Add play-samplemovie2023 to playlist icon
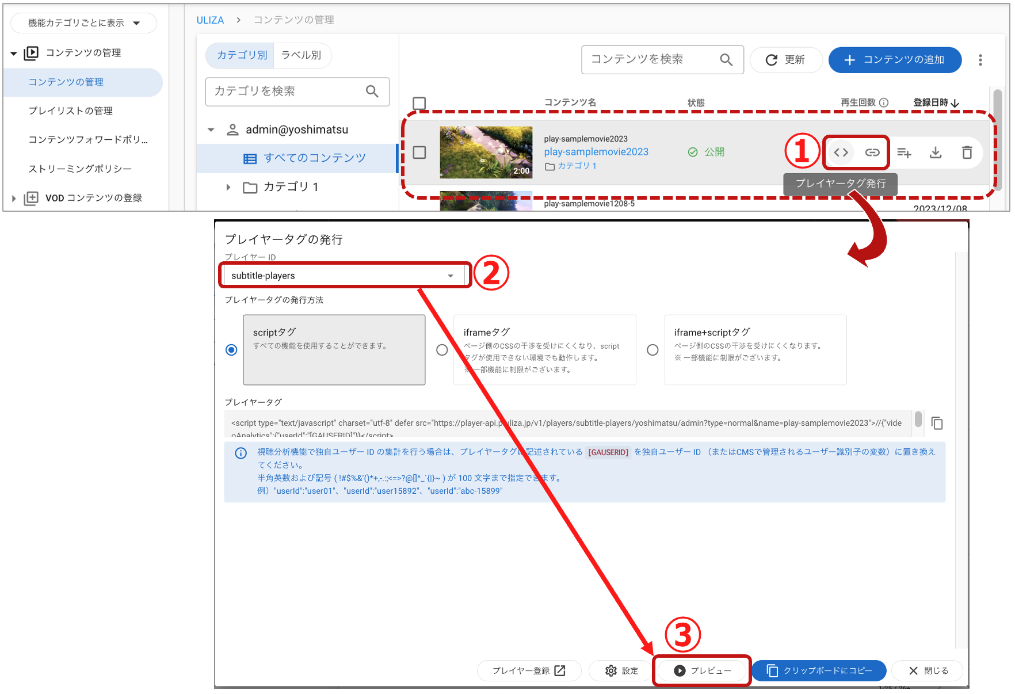The width and height of the screenshot is (1015, 694). [904, 152]
